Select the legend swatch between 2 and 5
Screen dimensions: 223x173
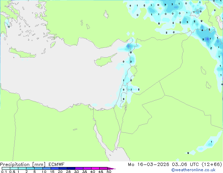[x=30, y=168]
